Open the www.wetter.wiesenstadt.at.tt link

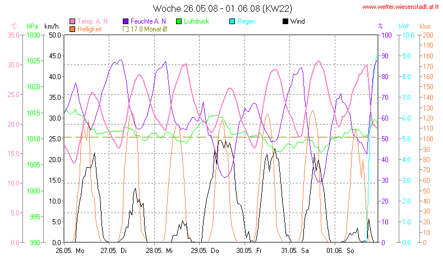(x=400, y=7)
